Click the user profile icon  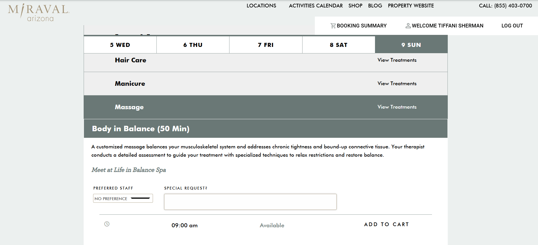(408, 26)
